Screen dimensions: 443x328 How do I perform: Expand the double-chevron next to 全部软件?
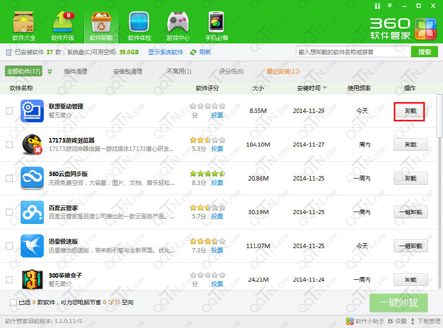[x=50, y=72]
